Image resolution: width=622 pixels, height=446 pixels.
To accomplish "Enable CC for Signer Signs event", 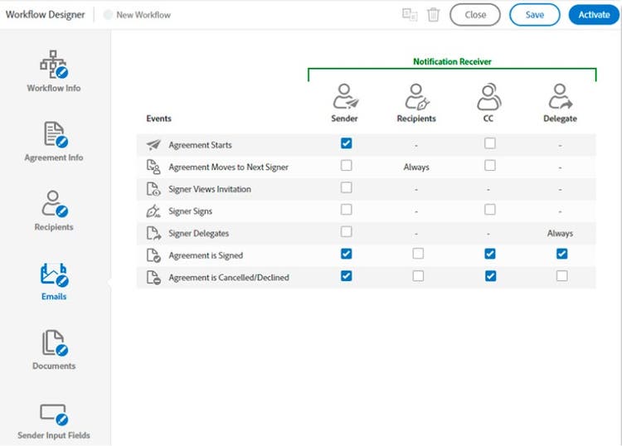I will tap(490, 210).
